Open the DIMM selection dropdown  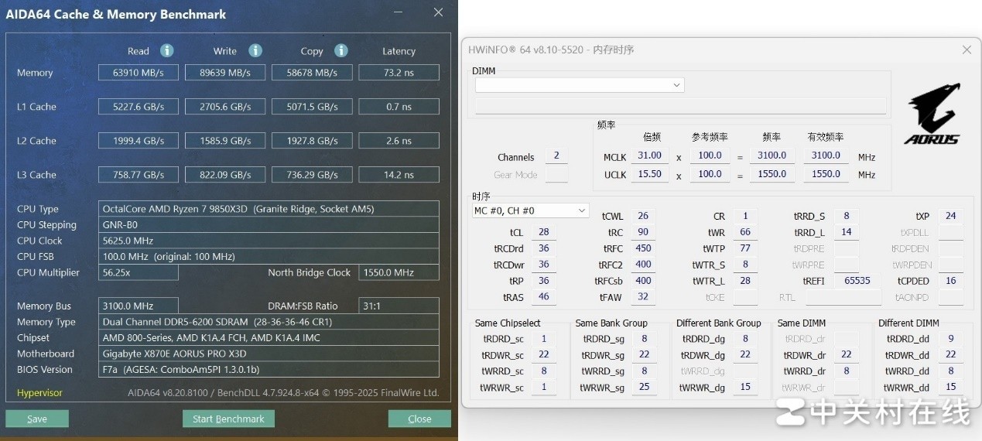click(x=580, y=85)
